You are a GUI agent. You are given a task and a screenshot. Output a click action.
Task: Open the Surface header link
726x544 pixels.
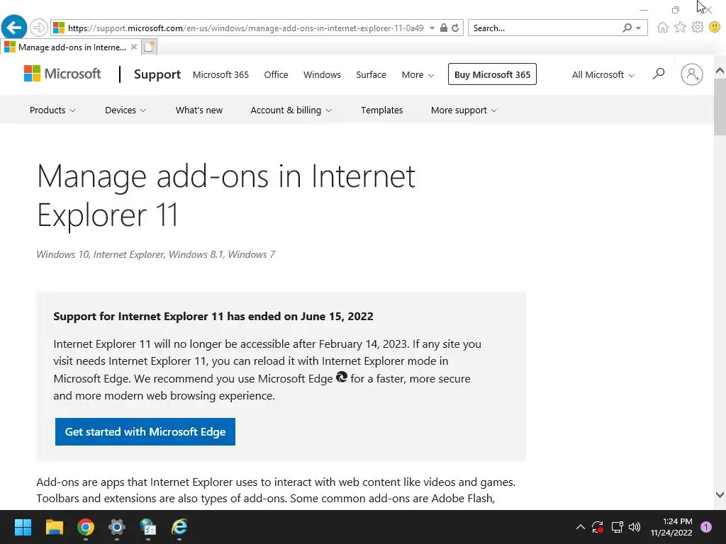pyautogui.click(x=371, y=74)
